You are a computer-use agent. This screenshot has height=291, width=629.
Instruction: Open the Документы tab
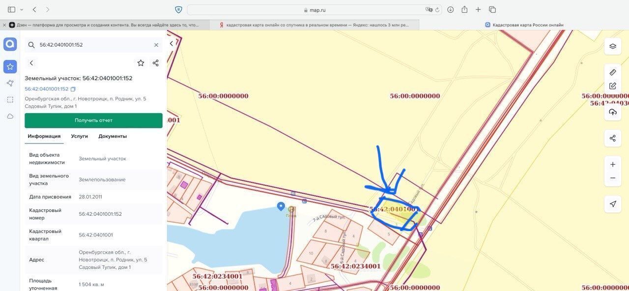coord(113,136)
